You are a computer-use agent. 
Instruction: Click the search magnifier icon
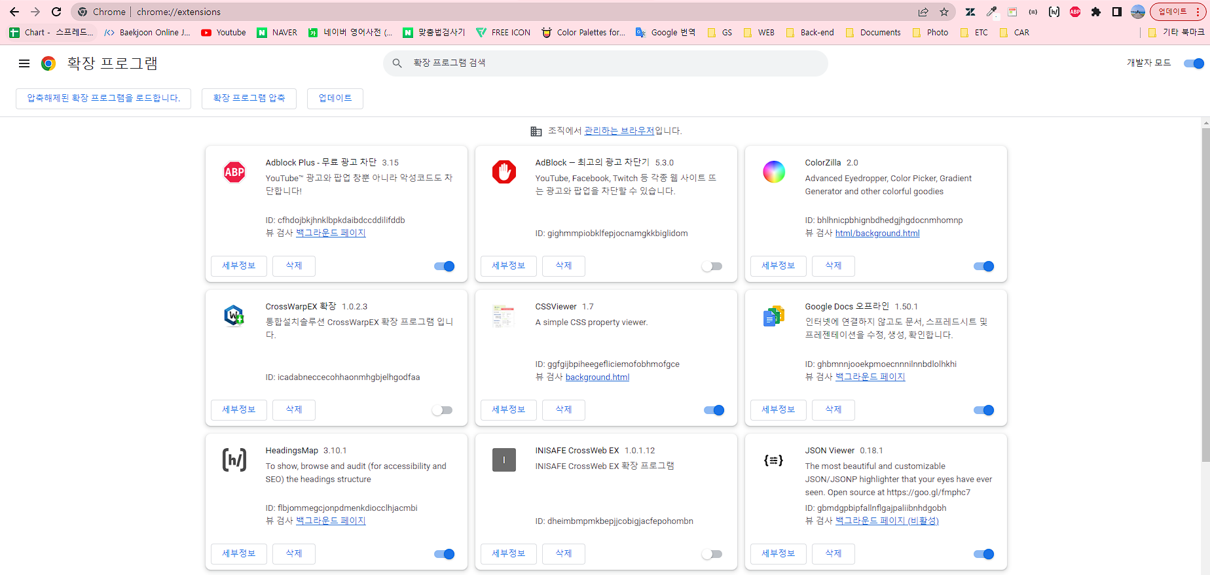397,63
